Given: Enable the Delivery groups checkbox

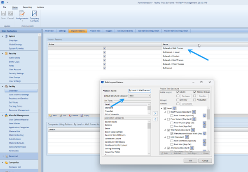Looking at the screenshot, I should (x=178, y=100).
